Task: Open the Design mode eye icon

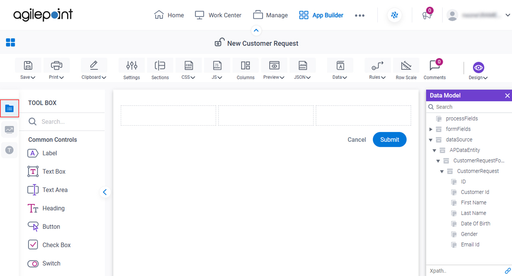Action: click(x=478, y=68)
